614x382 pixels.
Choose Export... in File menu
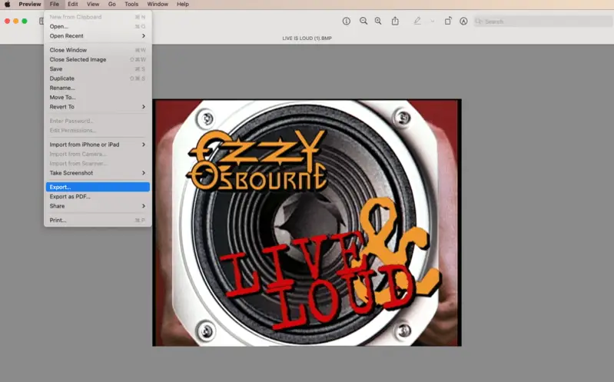98,187
